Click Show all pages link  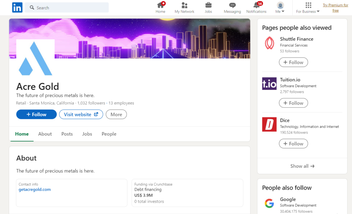tap(302, 166)
